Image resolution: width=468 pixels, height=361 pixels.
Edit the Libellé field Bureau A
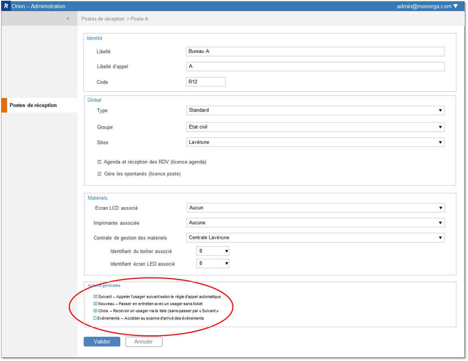tap(315, 51)
